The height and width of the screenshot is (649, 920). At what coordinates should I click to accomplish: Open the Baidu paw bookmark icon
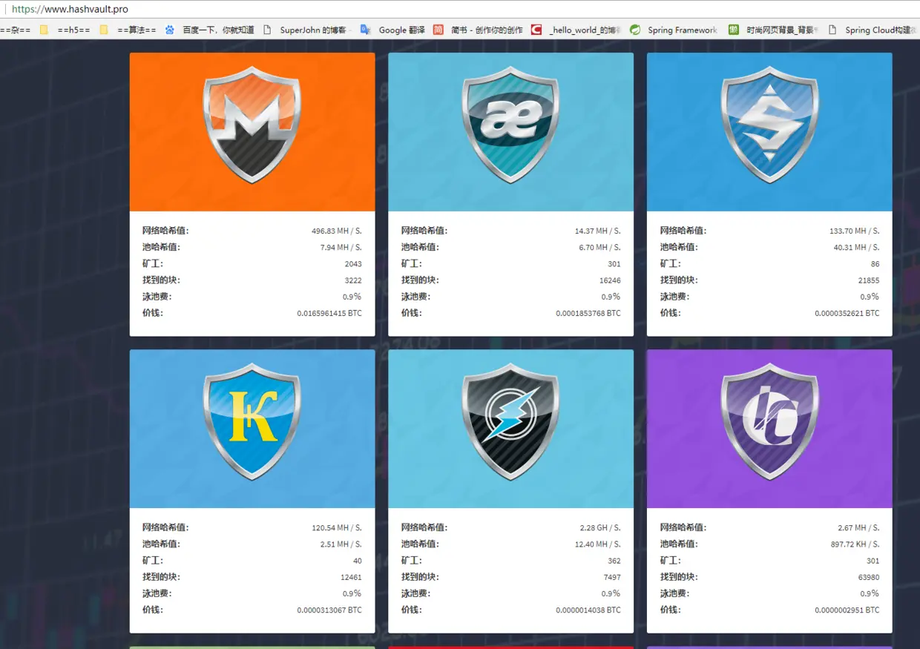[170, 30]
